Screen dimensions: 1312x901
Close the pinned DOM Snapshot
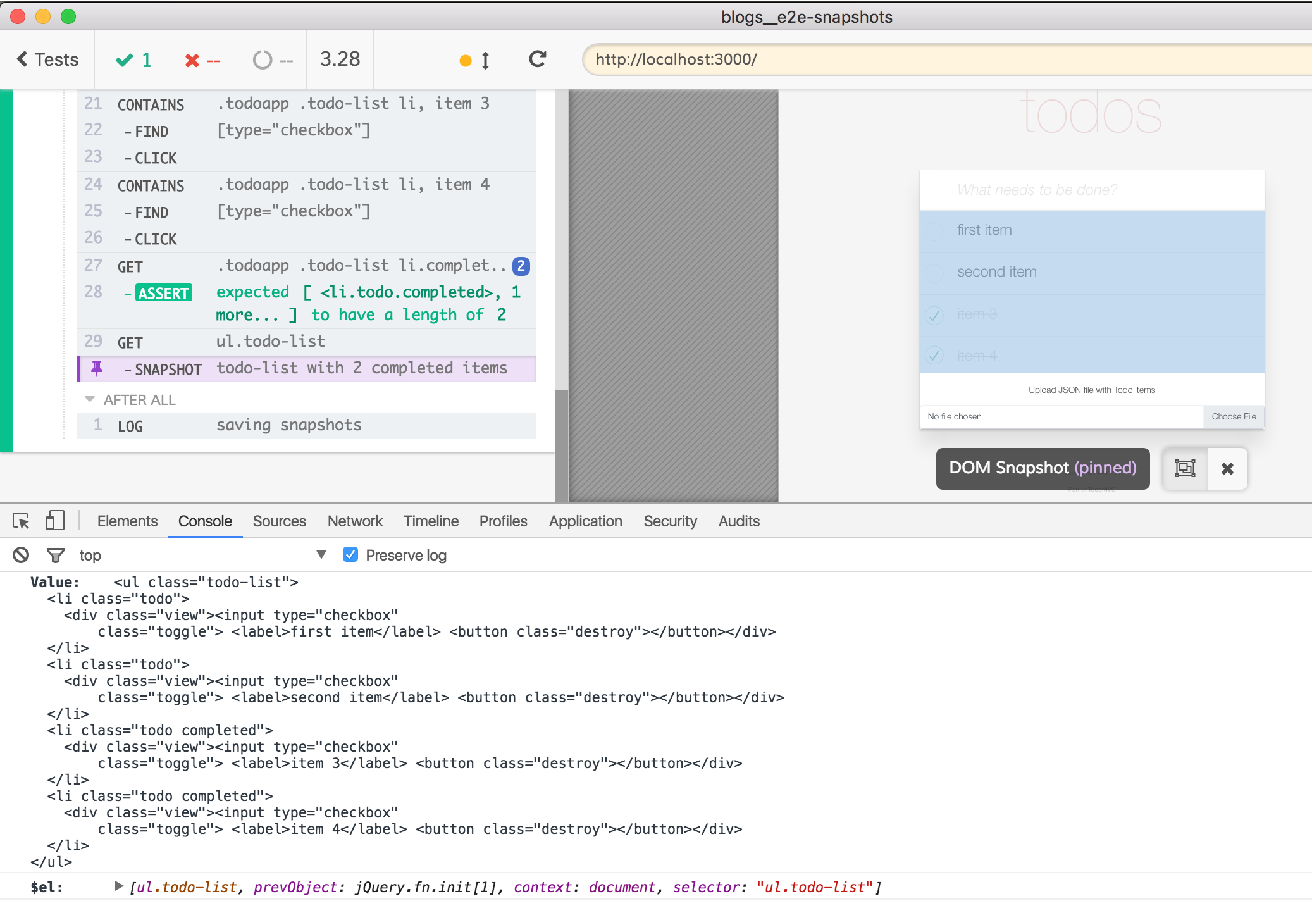tap(1227, 468)
